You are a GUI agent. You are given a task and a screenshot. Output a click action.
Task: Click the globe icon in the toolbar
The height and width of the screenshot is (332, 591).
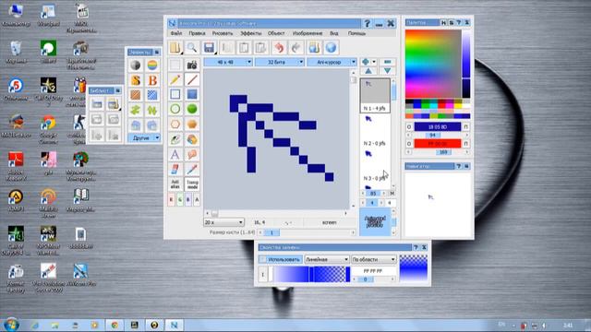click(331, 47)
